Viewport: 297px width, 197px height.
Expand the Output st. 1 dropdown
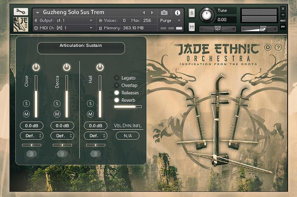pyautogui.click(x=91, y=21)
